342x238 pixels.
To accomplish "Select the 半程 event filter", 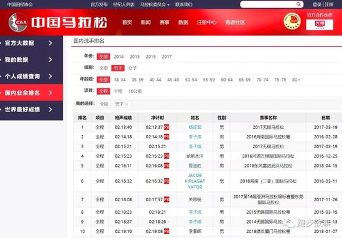I will click(x=118, y=92).
